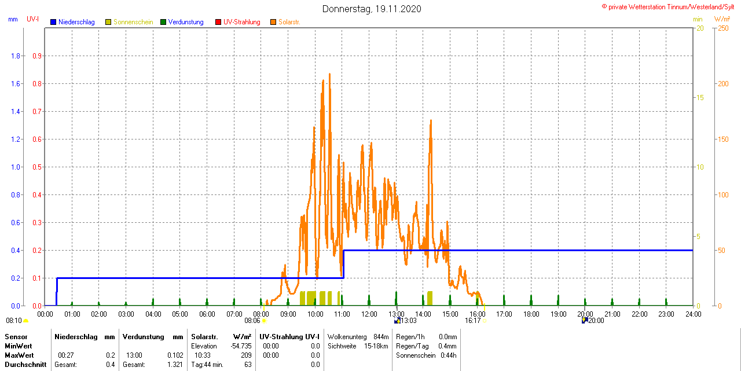The width and height of the screenshot is (741, 371).
Task: Click the 250 value on the right axis
Action: pos(723,28)
